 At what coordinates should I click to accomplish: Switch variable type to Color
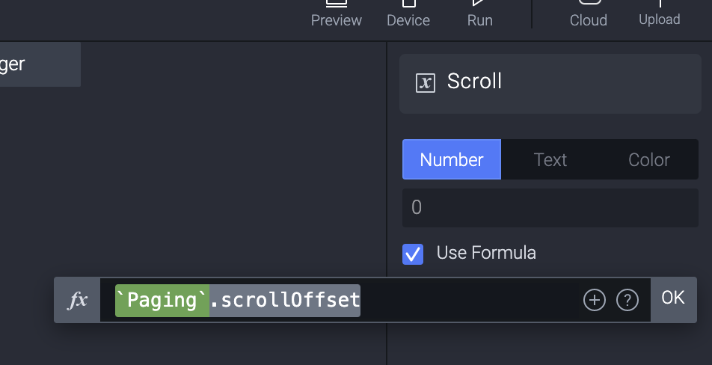tap(648, 159)
